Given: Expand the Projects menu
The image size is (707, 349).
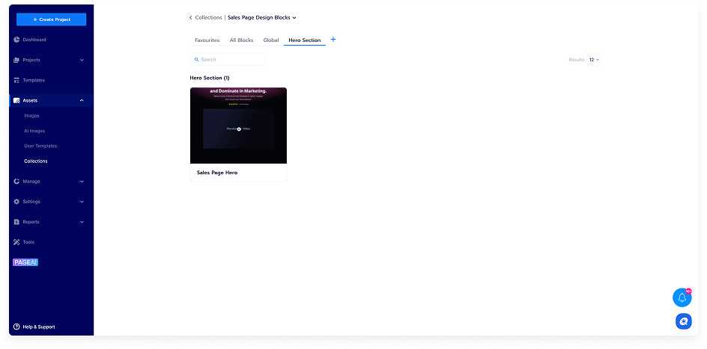Looking at the screenshot, I should pyautogui.click(x=82, y=60).
